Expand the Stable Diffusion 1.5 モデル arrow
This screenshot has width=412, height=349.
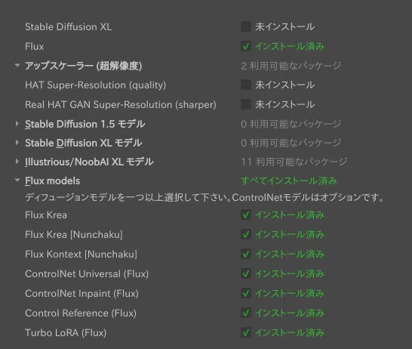pyautogui.click(x=17, y=124)
